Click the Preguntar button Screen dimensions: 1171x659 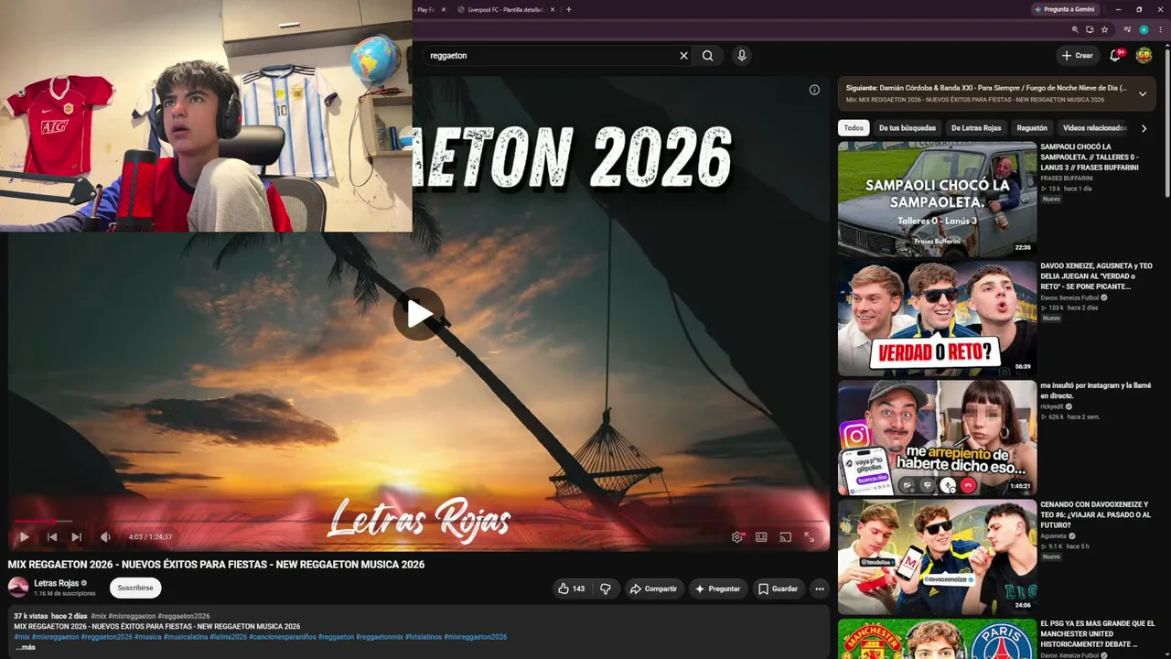tap(718, 589)
